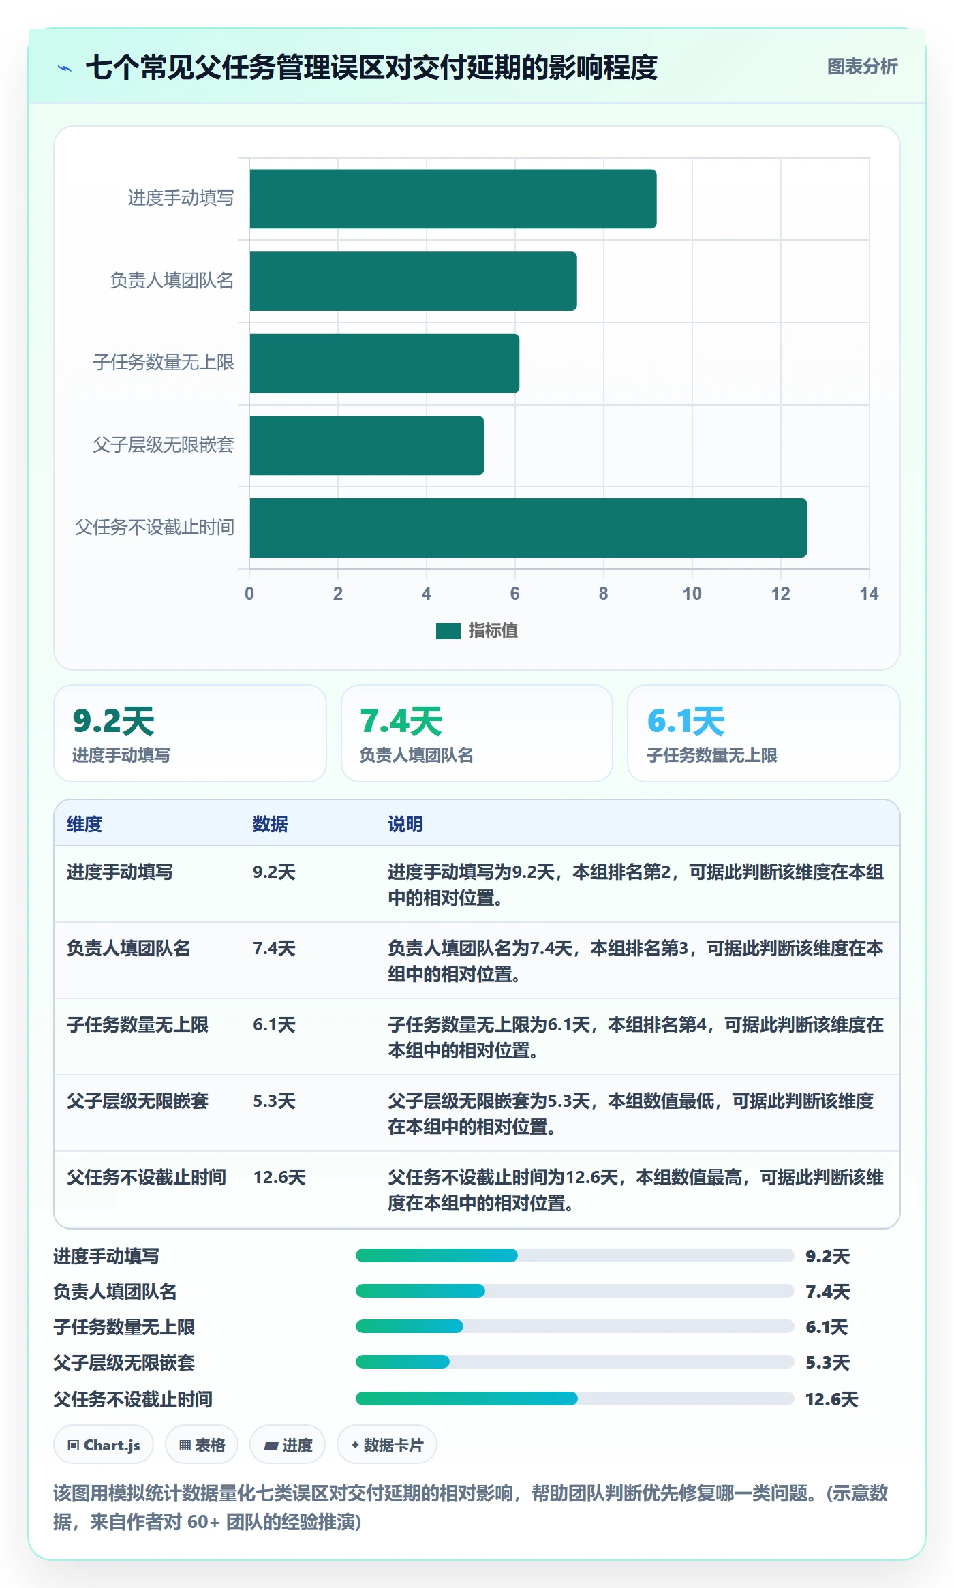The width and height of the screenshot is (954, 1588).
Task: Click the lightning icon beside the title
Action: click(x=65, y=68)
